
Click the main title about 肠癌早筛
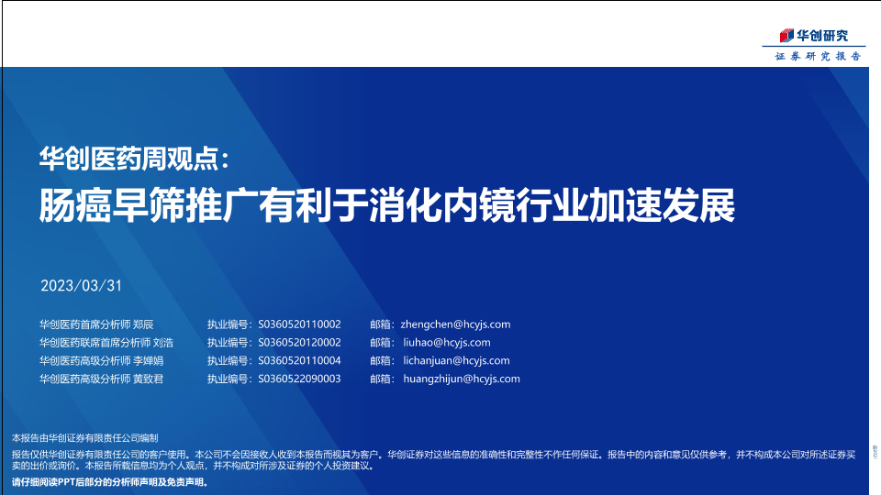[x=385, y=206]
